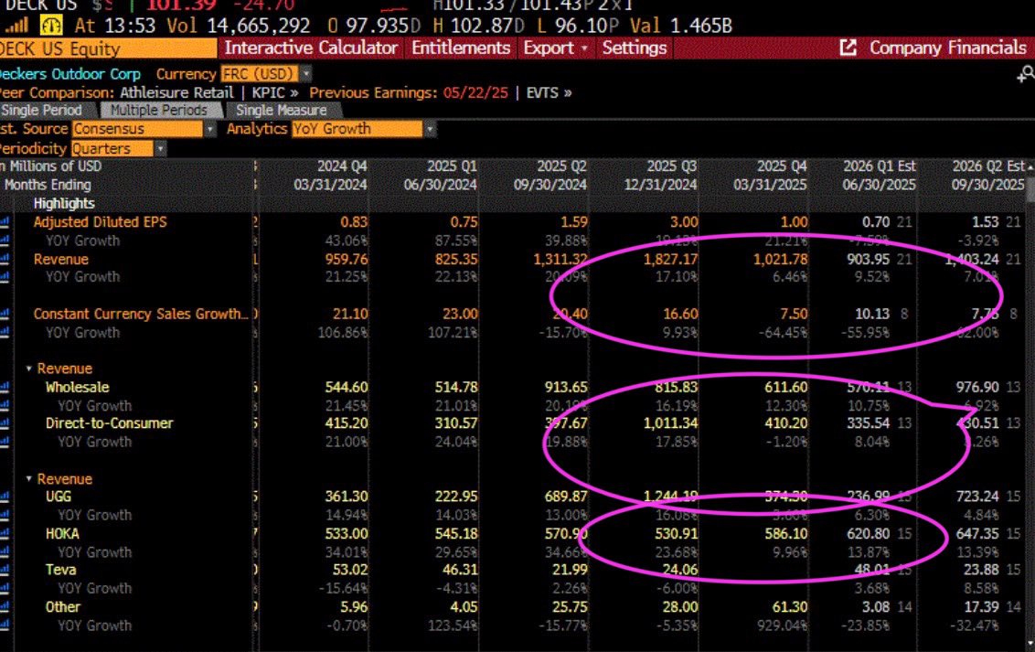Open the Est. Source Consensus dropdown
Image resolution: width=1035 pixels, height=652 pixels.
coord(210,129)
